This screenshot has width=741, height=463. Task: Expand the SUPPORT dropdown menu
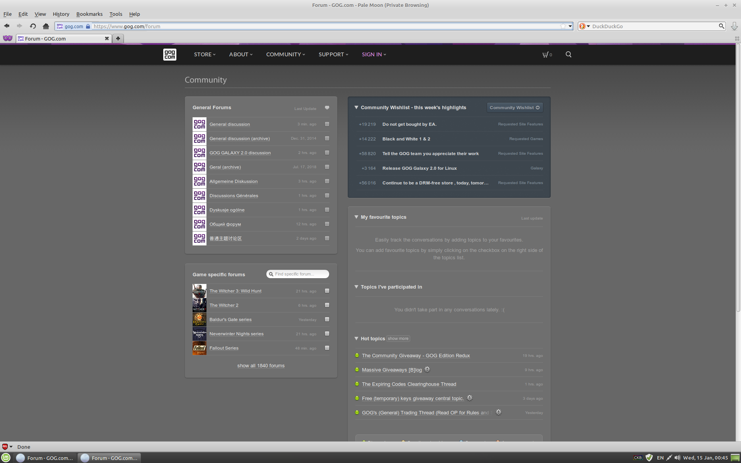coord(333,54)
